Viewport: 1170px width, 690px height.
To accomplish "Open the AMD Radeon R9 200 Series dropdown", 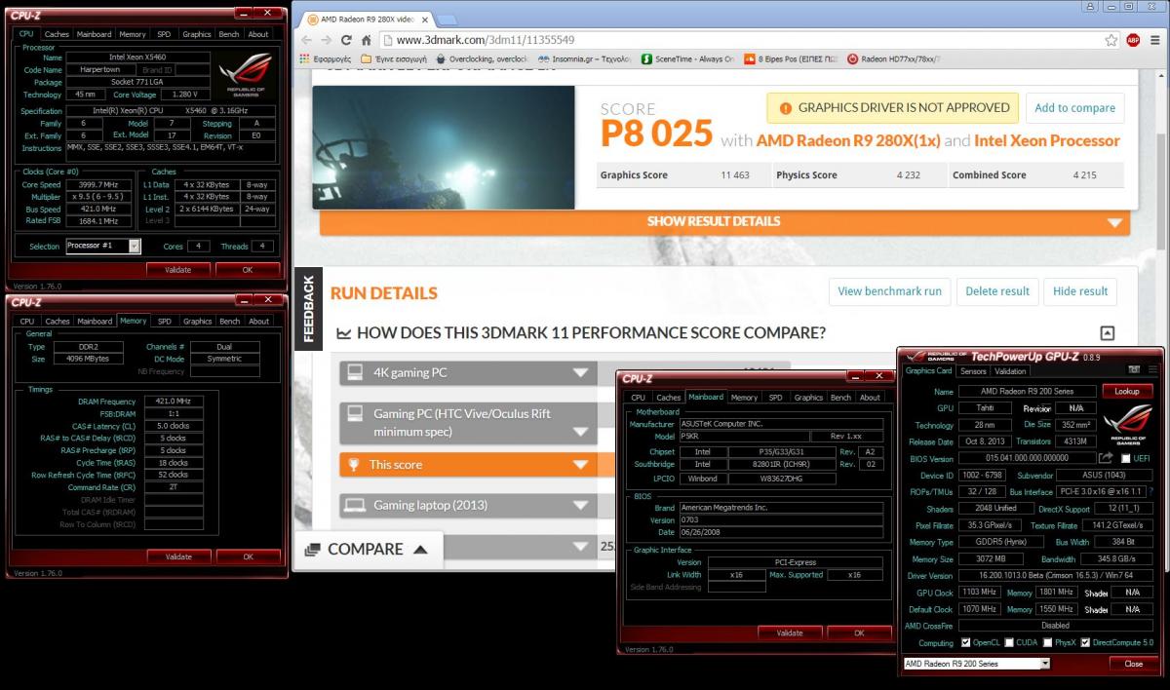I will click(976, 664).
